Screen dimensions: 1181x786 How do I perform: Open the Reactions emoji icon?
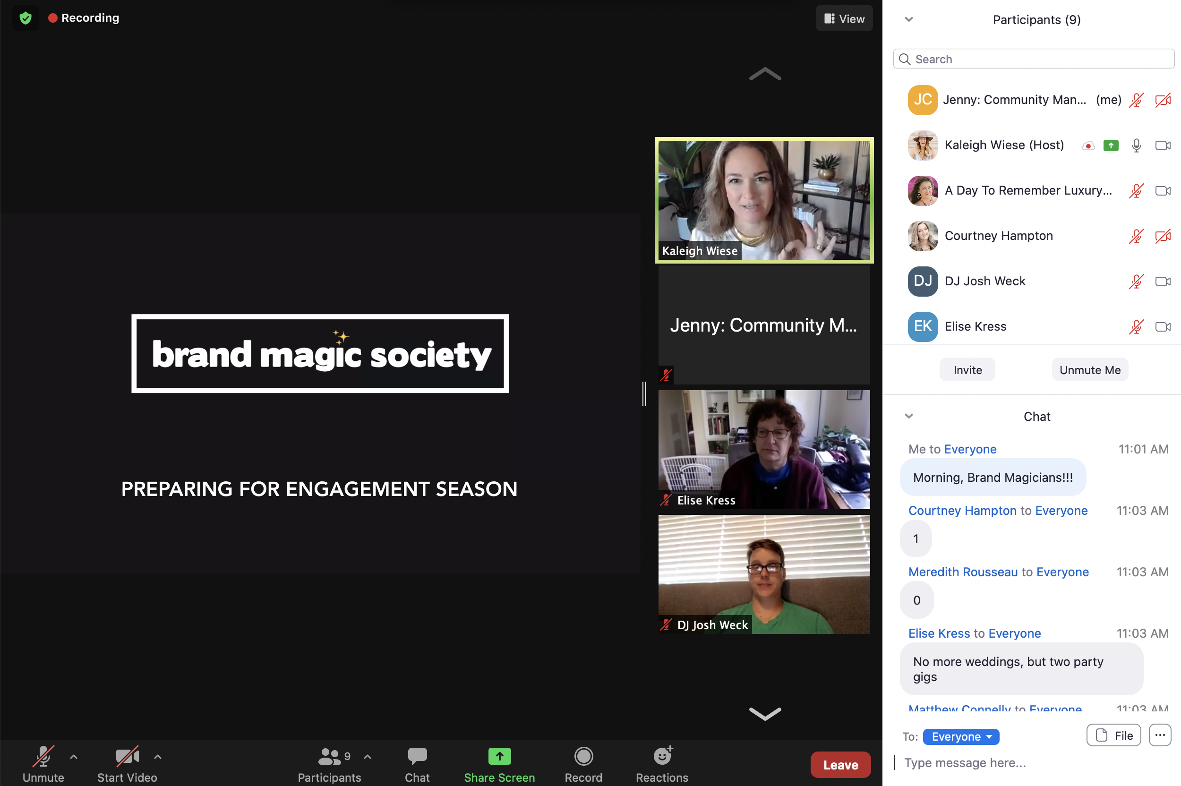coord(662,756)
